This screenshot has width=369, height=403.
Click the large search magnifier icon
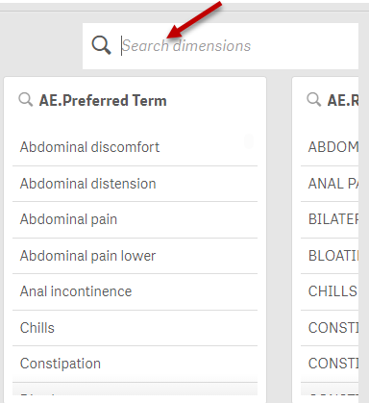tap(101, 45)
